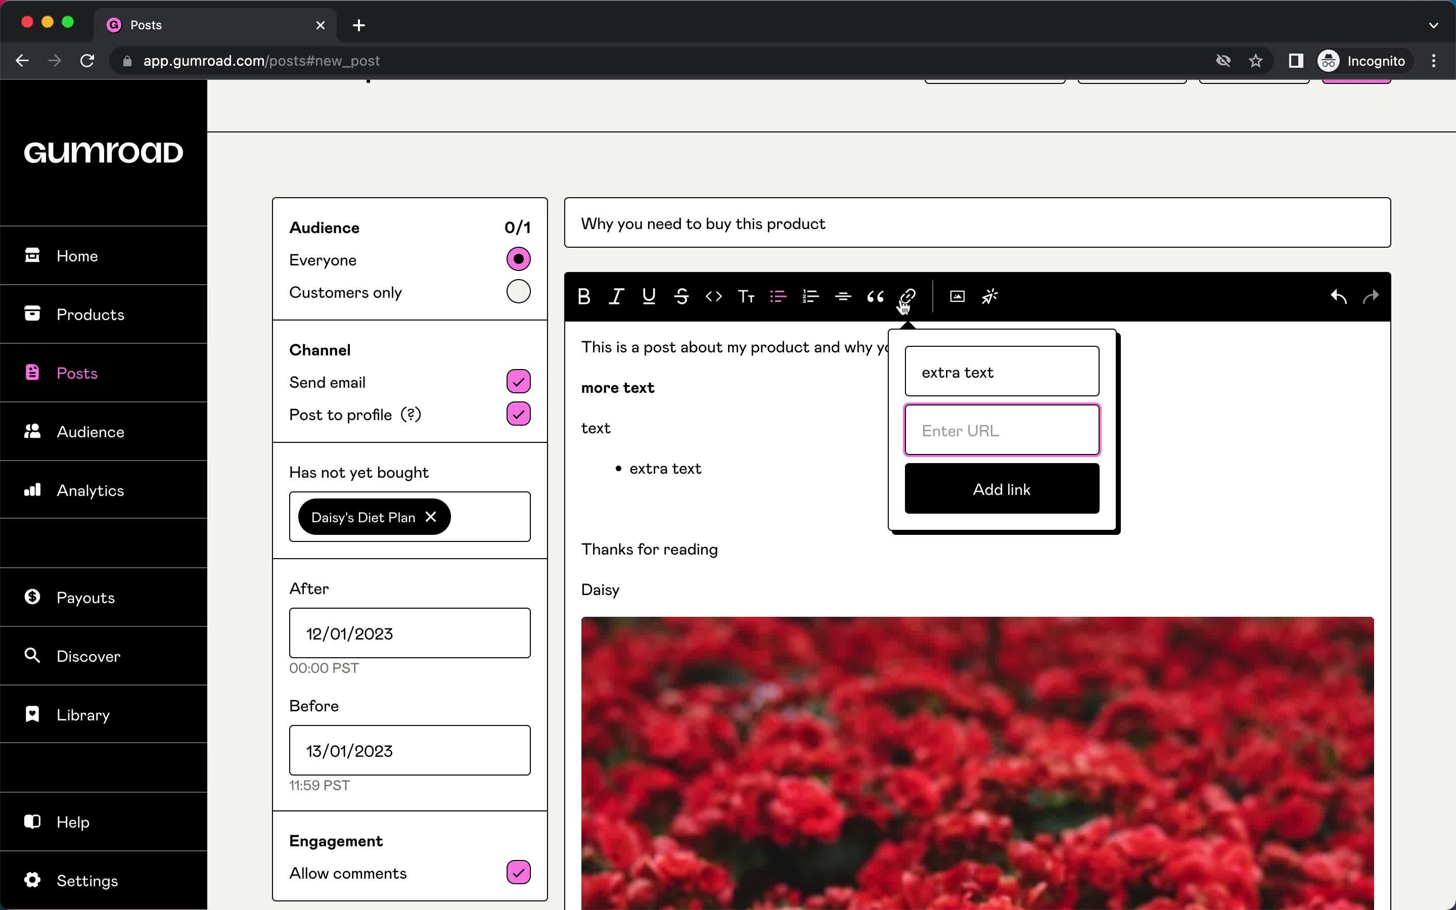Image resolution: width=1456 pixels, height=910 pixels.
Task: Toggle numbered list in editor toolbar
Action: [810, 296]
